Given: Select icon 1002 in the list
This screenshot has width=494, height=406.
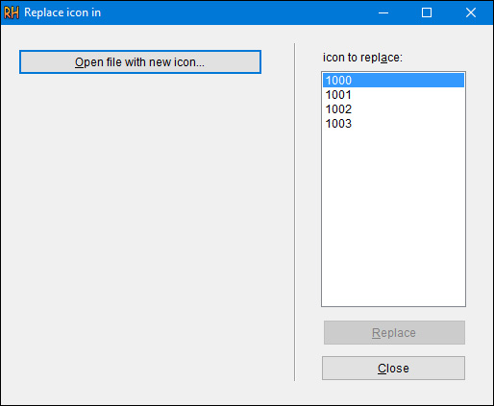Looking at the screenshot, I should coord(393,109).
